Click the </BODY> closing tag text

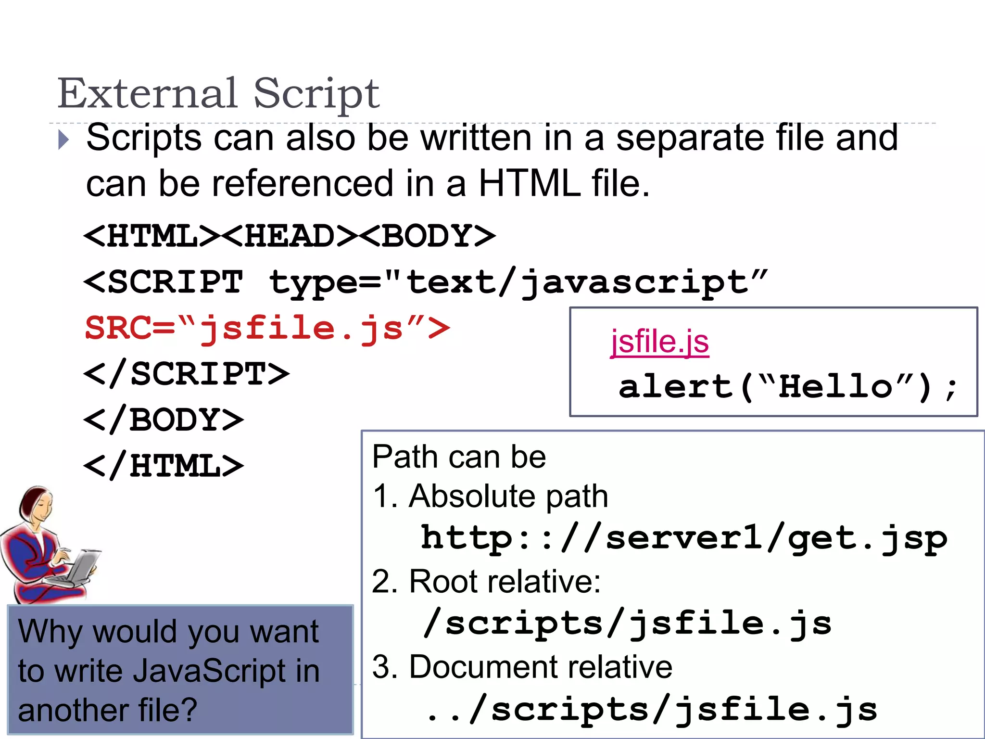coord(164,420)
